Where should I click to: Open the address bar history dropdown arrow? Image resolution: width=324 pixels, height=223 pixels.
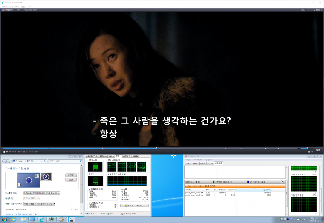coord(42,161)
